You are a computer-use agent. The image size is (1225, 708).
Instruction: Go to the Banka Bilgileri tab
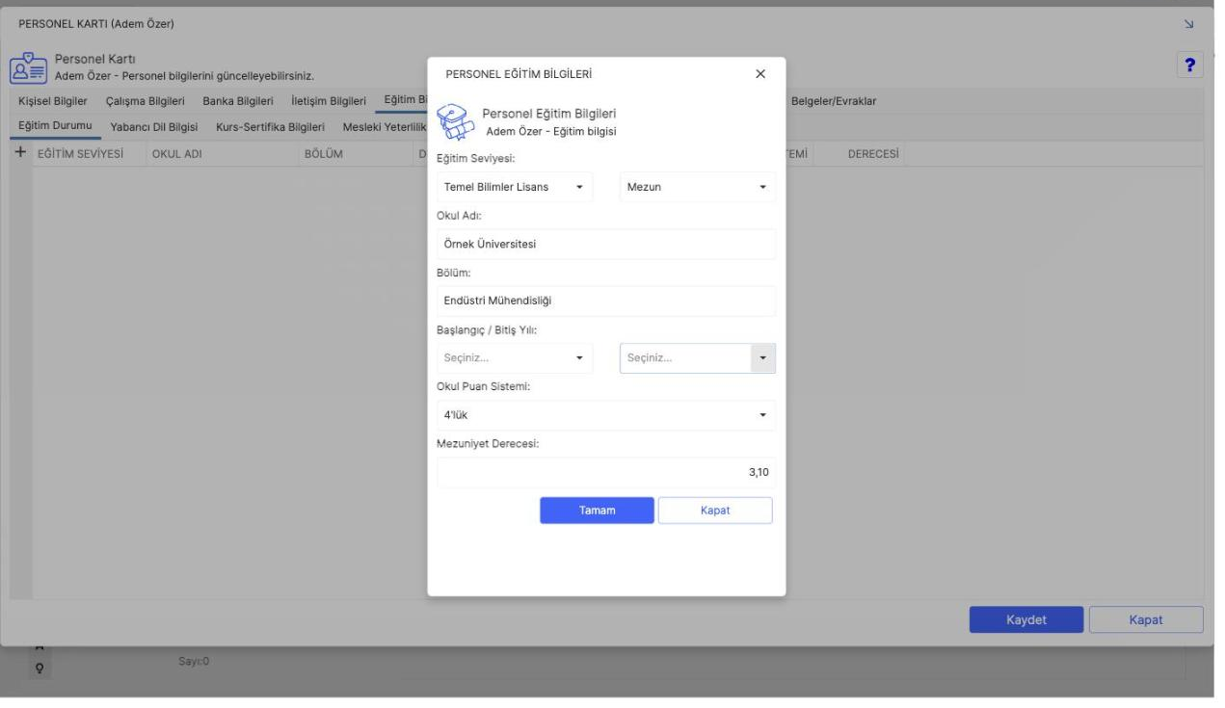238,101
